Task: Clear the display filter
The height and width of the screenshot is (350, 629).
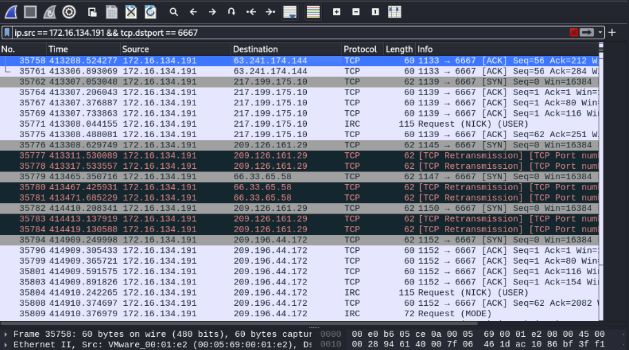Action: (574, 32)
